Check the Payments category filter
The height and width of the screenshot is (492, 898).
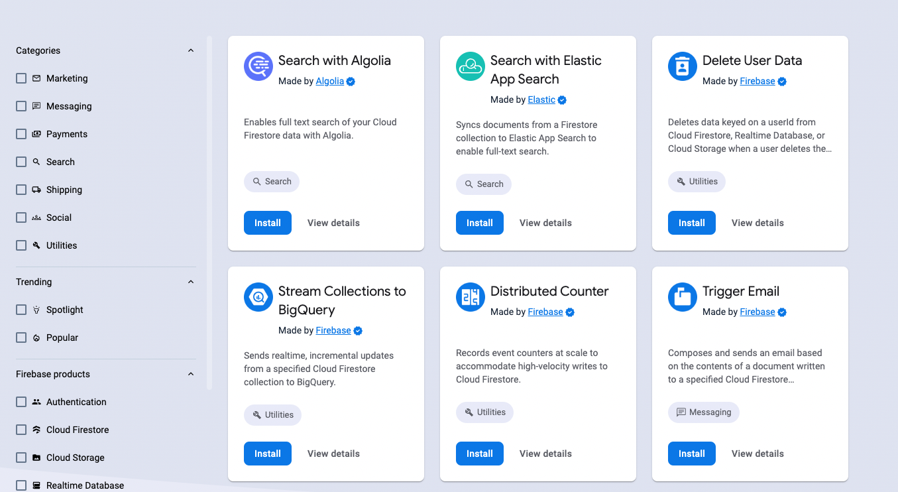21,134
